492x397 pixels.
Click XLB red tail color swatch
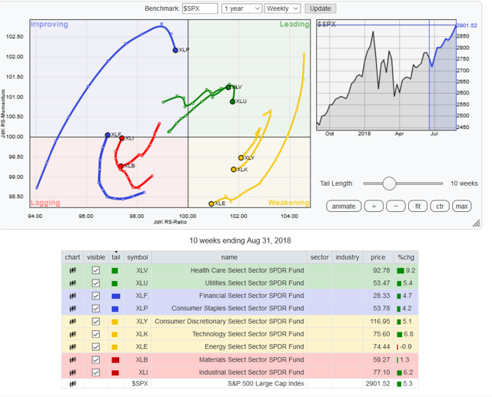click(x=115, y=360)
